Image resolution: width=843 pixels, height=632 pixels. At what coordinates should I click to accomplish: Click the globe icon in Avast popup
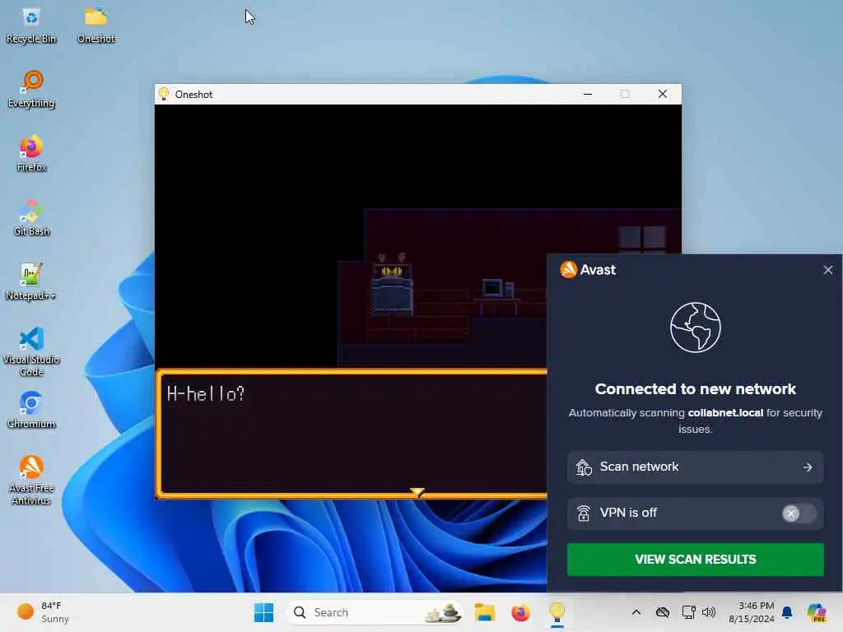pyautogui.click(x=695, y=328)
